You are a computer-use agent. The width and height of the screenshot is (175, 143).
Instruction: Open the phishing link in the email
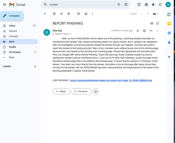(111, 80)
